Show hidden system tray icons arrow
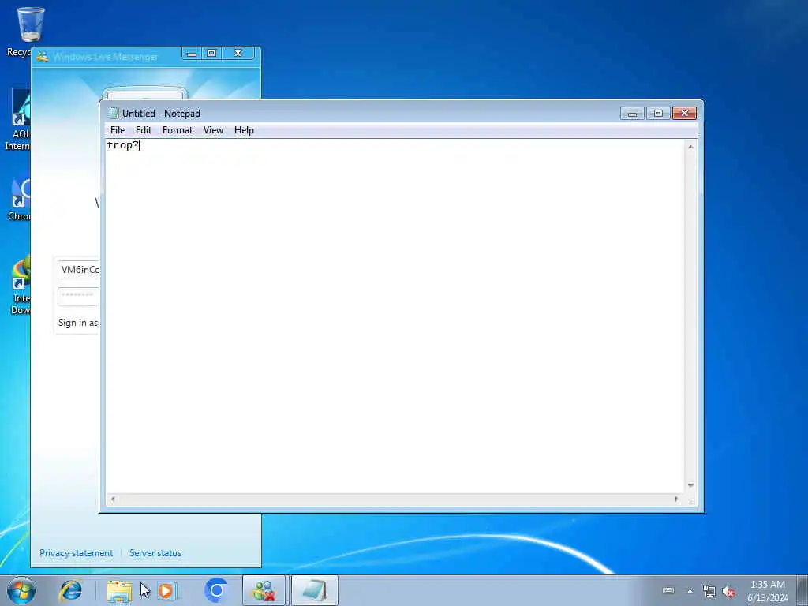Viewport: 808px width, 606px height. [690, 591]
